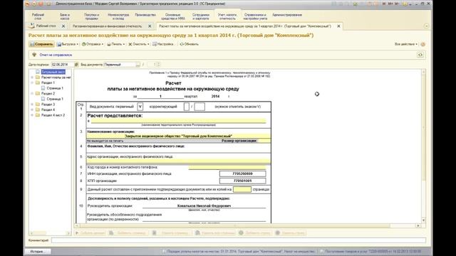
Task: Open the Сотрудники и зарплата section
Action: click(x=201, y=16)
